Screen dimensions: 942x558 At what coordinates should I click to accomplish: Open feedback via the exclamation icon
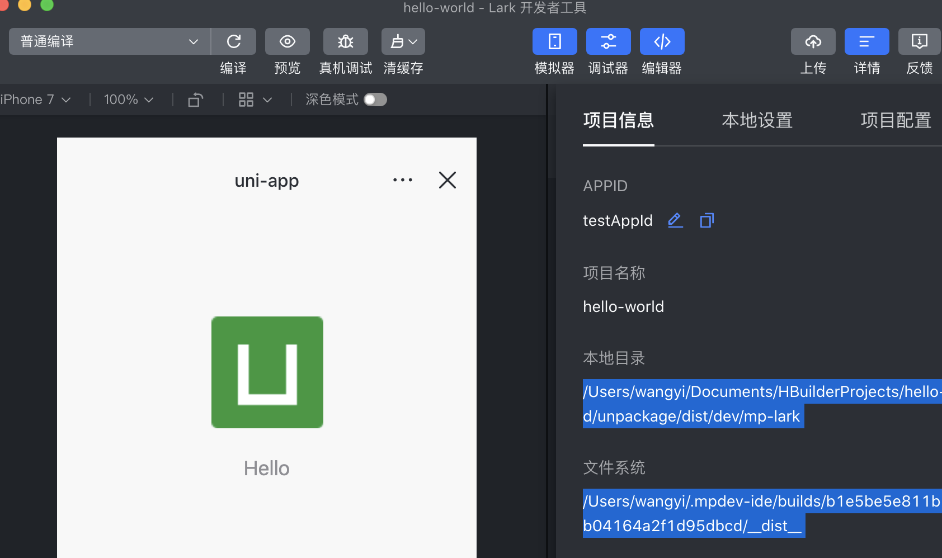pos(919,41)
